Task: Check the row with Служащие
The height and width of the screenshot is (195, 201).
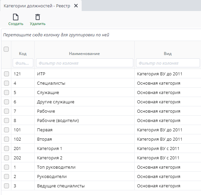Action: click(x=6, y=93)
